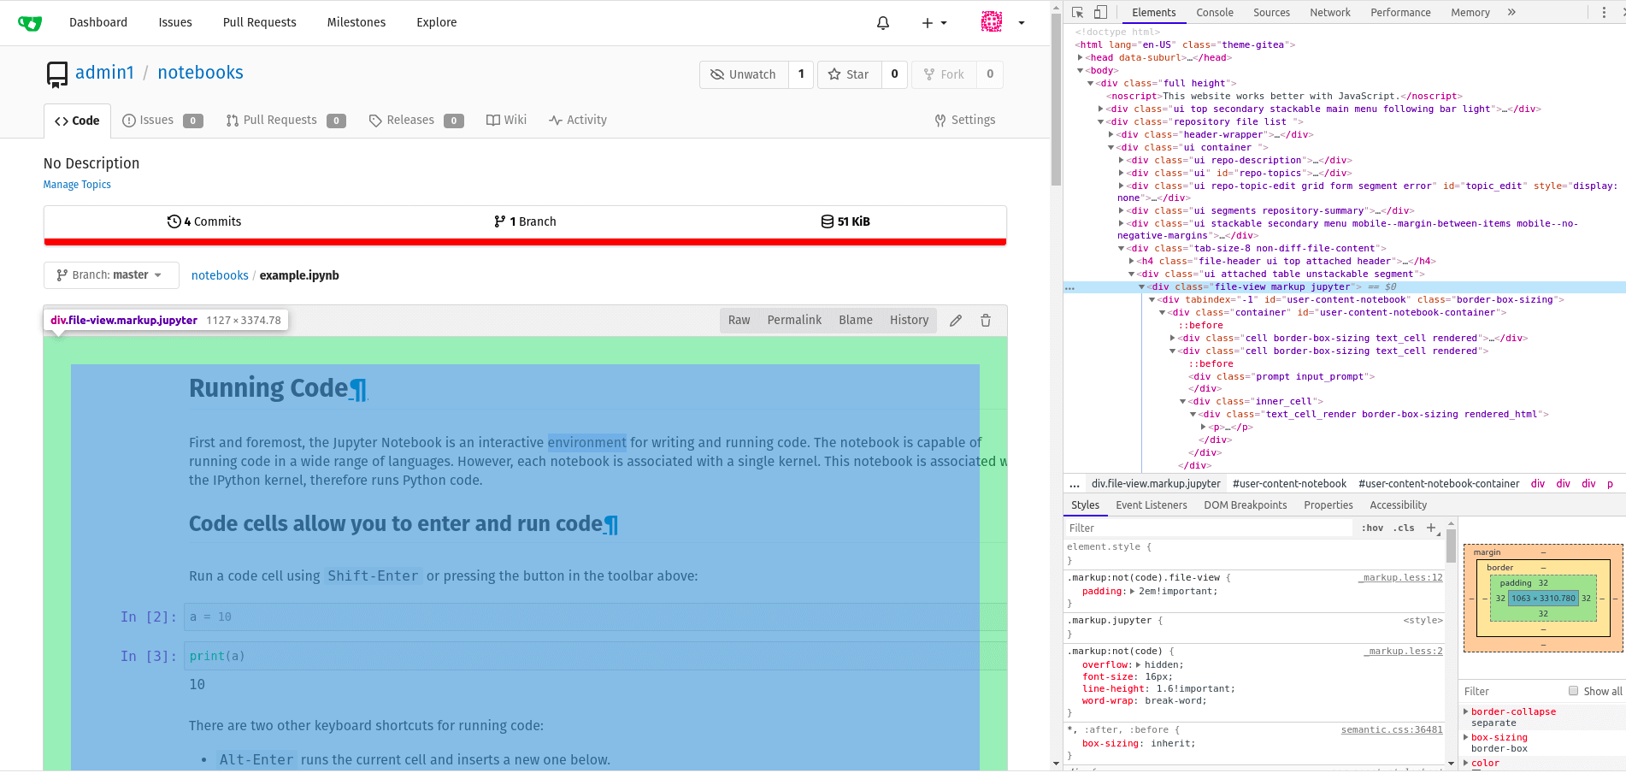This screenshot has height=773, width=1626.
Task: Open the repository Issues tab
Action: [162, 121]
